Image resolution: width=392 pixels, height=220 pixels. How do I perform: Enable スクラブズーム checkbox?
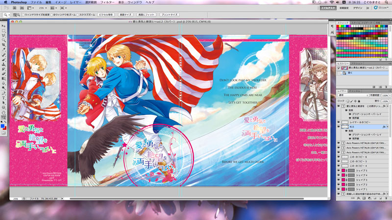click(78, 15)
